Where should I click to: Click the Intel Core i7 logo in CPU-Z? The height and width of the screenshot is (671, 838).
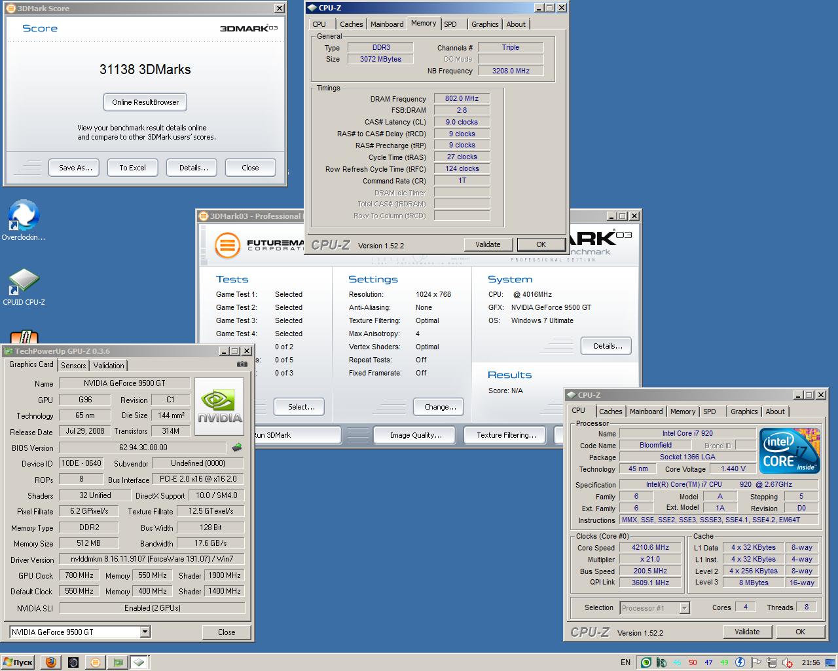[x=790, y=450]
